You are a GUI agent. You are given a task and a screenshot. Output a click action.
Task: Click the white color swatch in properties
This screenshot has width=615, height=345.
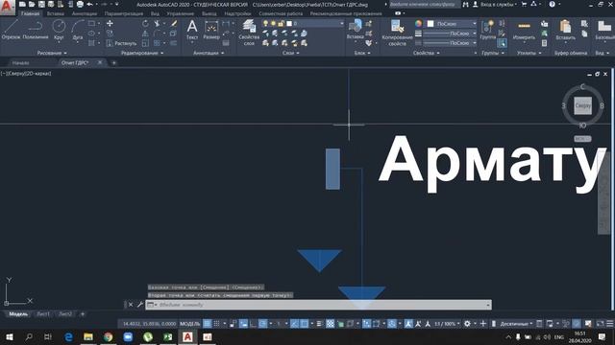pyautogui.click(x=430, y=24)
